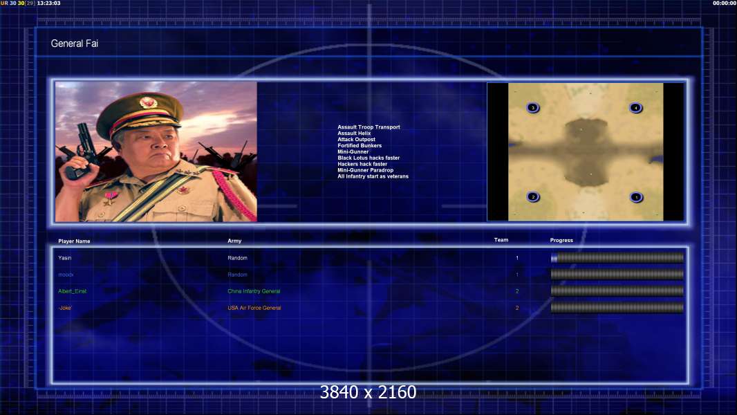Click the "Assault Helix" line
Image resolution: width=737 pixels, height=415 pixels.
(354, 133)
